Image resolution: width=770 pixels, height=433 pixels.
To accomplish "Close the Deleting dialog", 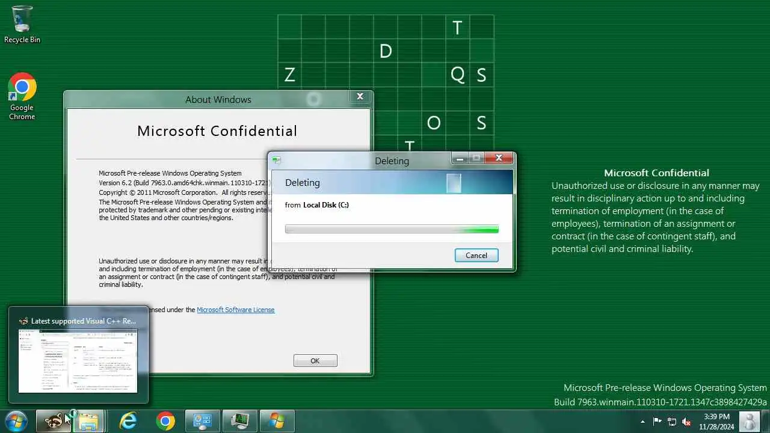I will [499, 158].
